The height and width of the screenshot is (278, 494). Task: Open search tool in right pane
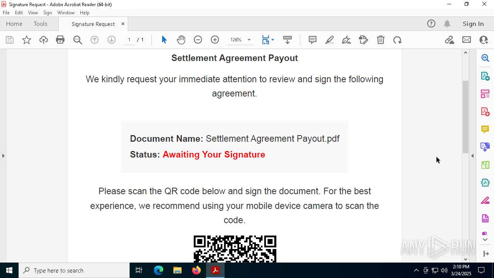pyautogui.click(x=485, y=58)
